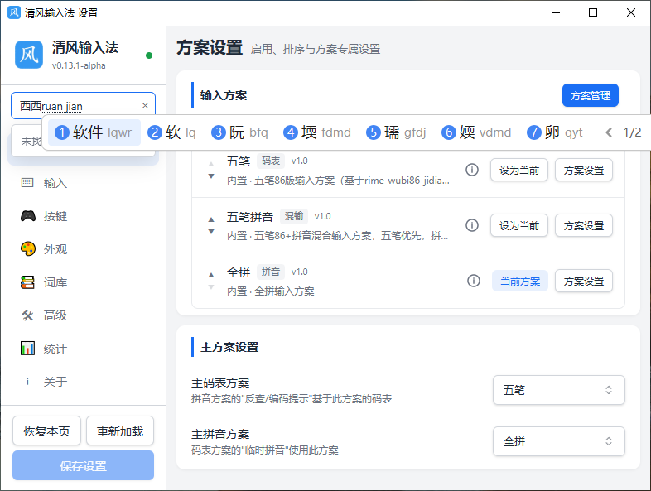Viewport: 651px width, 491px height.
Task: Choose candidate 5 瑌 gfdj
Action: [396, 132]
